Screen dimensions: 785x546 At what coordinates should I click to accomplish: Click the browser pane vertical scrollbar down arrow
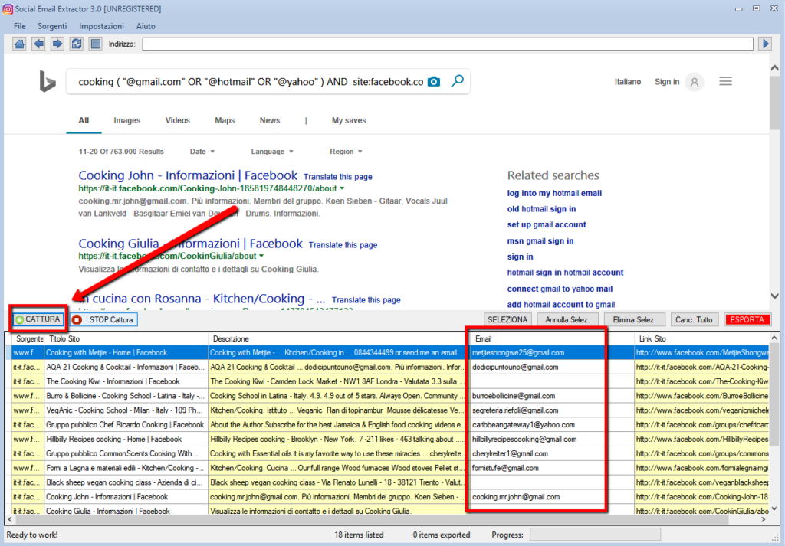[774, 296]
